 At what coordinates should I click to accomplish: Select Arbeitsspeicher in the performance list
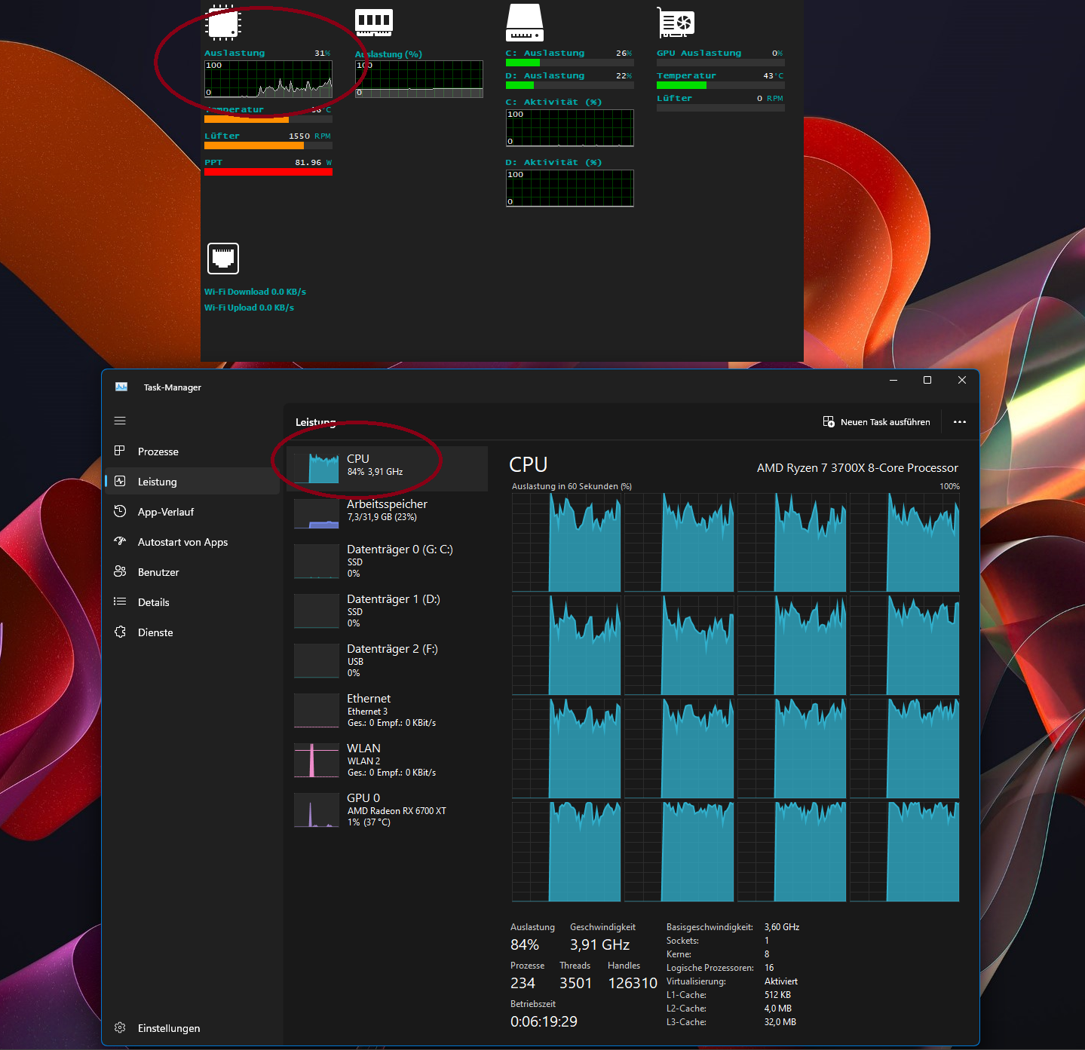[x=388, y=514]
